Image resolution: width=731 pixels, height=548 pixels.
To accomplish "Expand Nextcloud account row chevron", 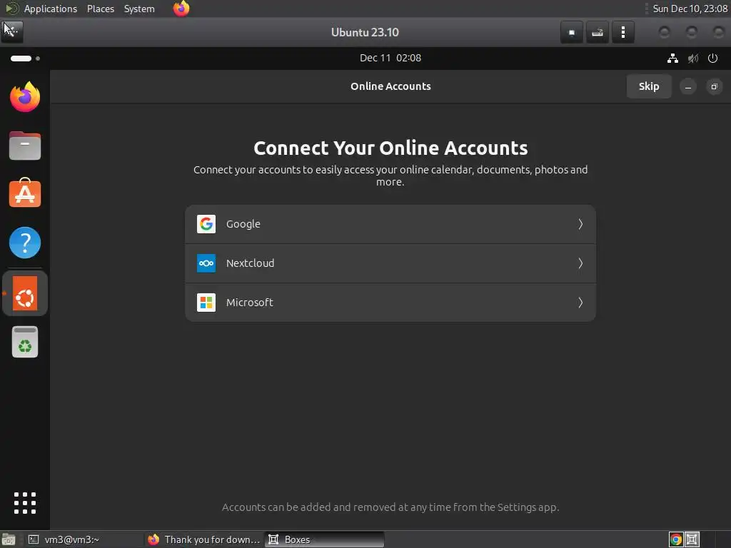I will tap(580, 263).
